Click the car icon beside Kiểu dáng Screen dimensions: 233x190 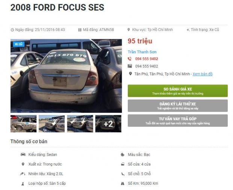coord(23,155)
